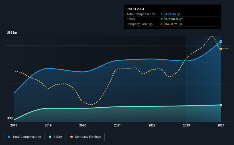Click the 2018 x-axis label

click(x=14, y=125)
